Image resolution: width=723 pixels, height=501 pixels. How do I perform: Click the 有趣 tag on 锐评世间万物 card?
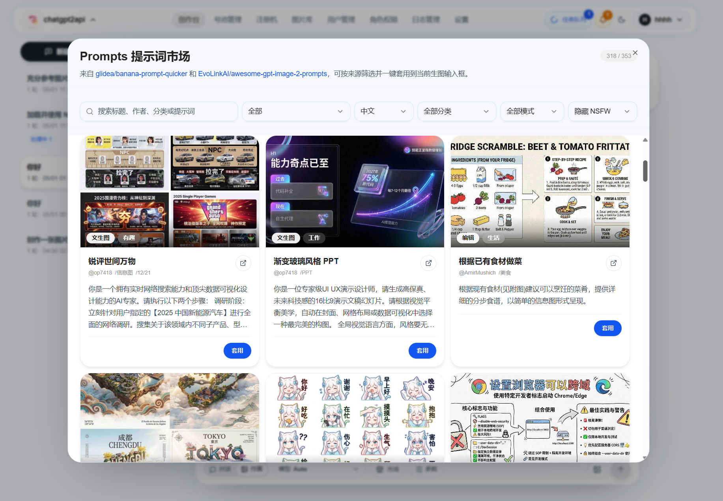coord(129,238)
